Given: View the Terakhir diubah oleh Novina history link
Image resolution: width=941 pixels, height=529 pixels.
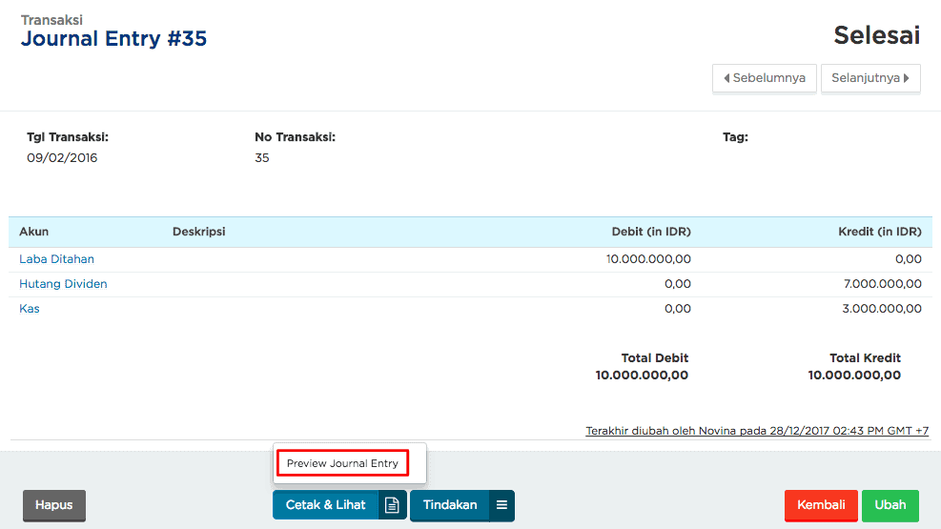Looking at the screenshot, I should 757,431.
